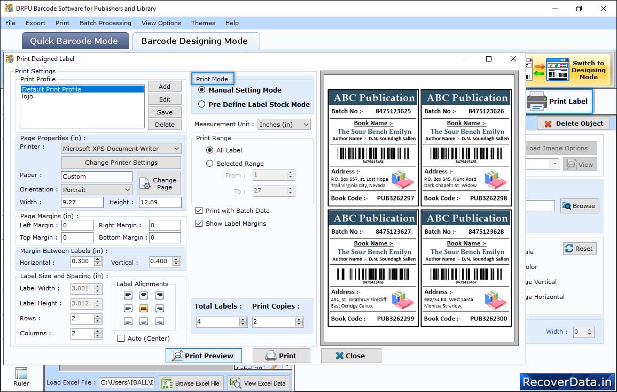617x392 pixels.
Task: Adjust the Columns spinner arrows
Action: point(98,333)
